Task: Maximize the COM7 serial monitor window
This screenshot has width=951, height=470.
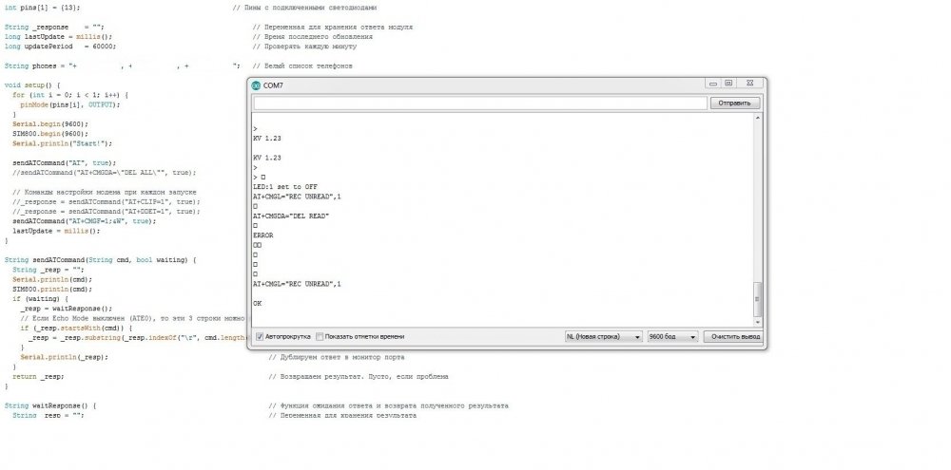Action: coord(728,84)
